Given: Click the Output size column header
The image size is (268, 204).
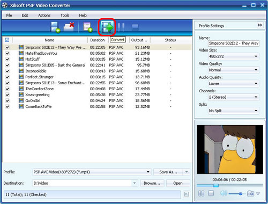Looking at the screenshot, I should tap(139, 40).
